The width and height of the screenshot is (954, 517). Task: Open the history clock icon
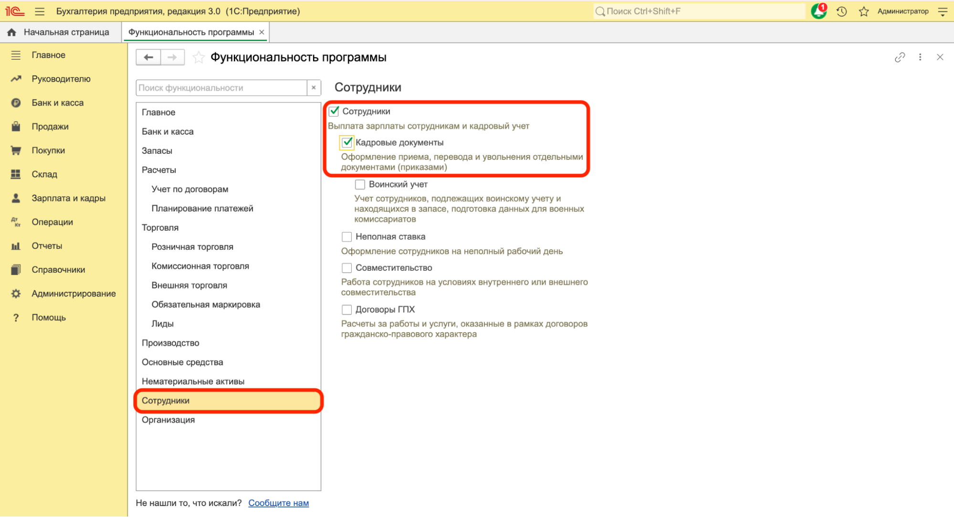[x=842, y=11]
